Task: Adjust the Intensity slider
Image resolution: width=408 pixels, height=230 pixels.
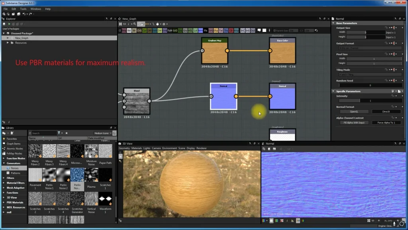Action: (x=370, y=101)
